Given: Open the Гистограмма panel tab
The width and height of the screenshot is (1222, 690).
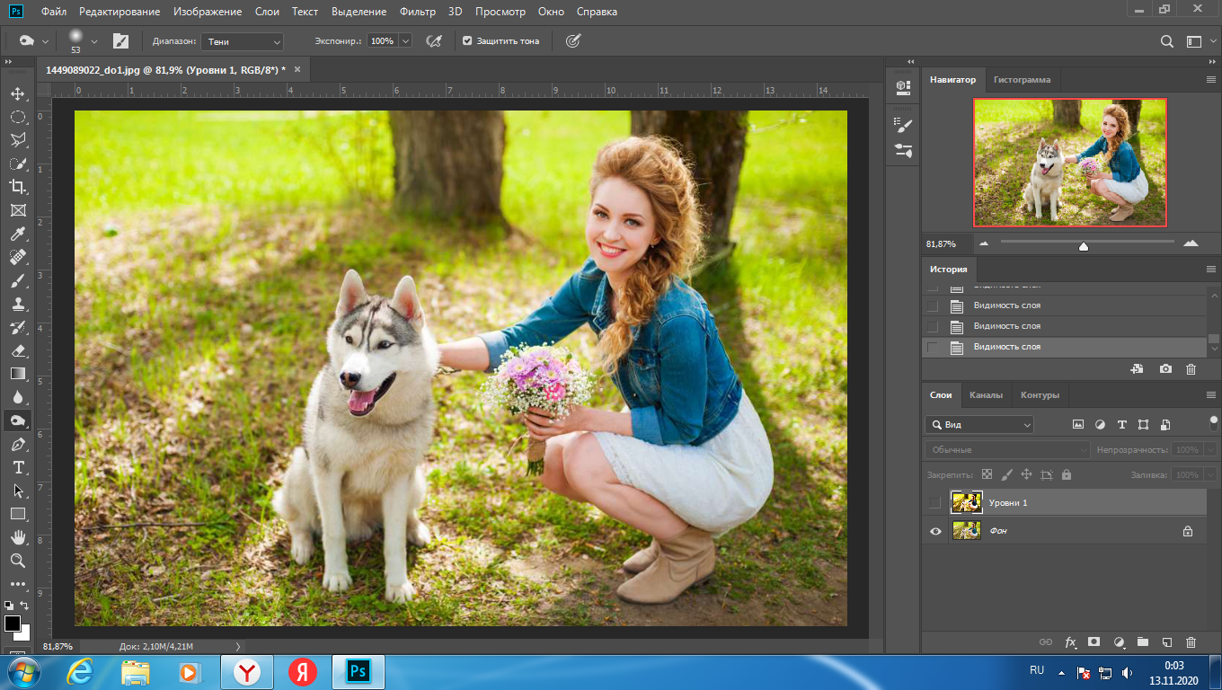Looking at the screenshot, I should [1022, 80].
